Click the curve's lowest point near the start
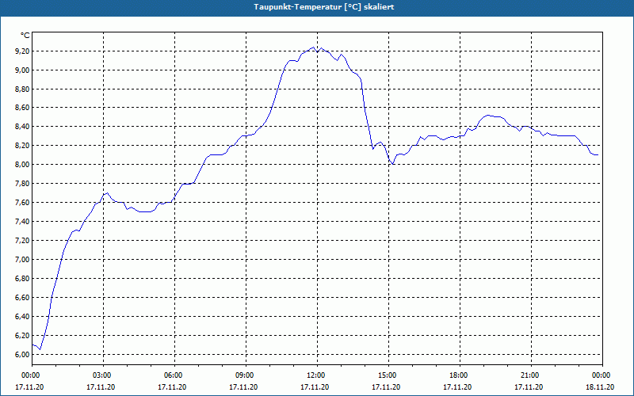This screenshot has height=396, width=634. click(40, 349)
